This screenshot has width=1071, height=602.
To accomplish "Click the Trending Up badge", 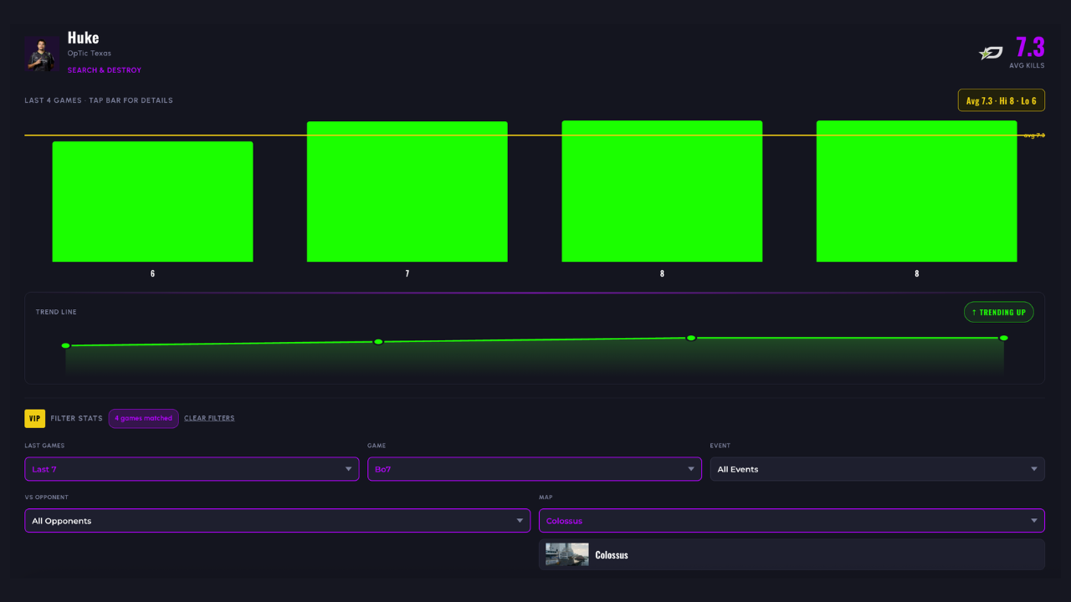I will pos(999,312).
